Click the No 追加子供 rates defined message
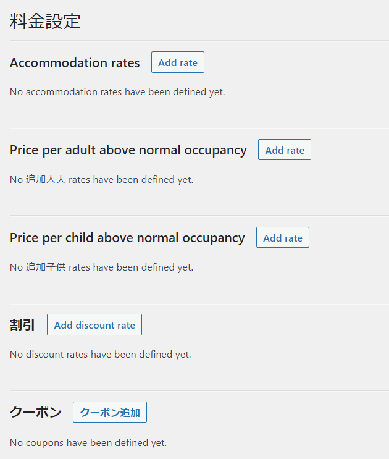This screenshot has width=389, height=459. tap(101, 267)
